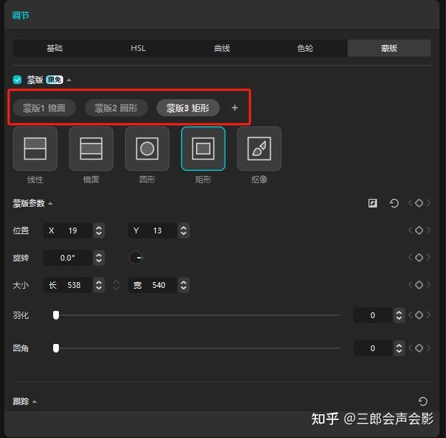Select the 矩形 rectangle mask icon
Image resolution: width=446 pixels, height=438 pixels.
(203, 149)
